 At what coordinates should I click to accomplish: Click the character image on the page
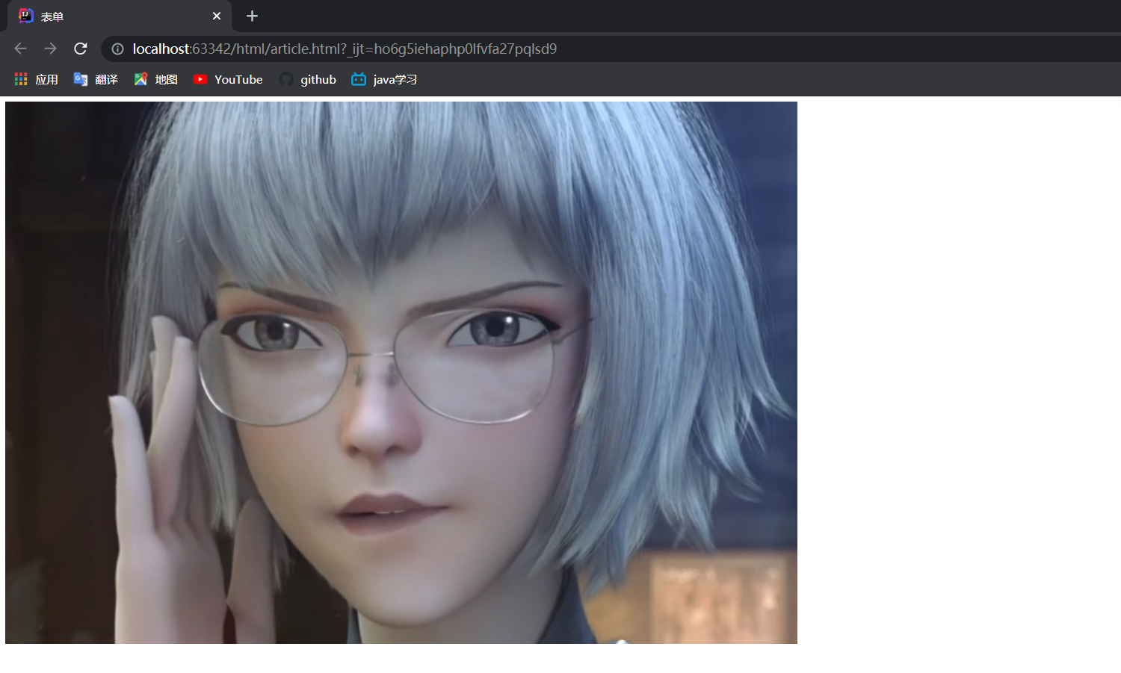(x=401, y=373)
